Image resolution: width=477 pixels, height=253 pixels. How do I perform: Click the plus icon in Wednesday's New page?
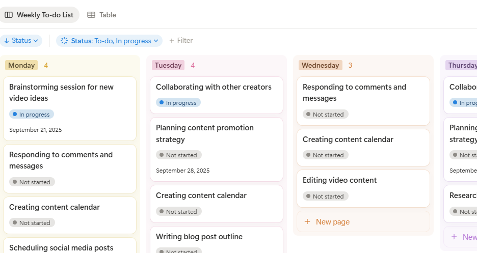[307, 221]
